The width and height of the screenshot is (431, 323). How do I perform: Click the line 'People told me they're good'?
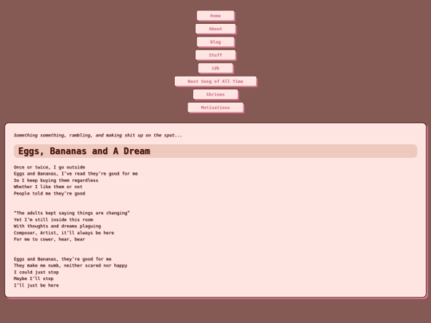(49, 193)
